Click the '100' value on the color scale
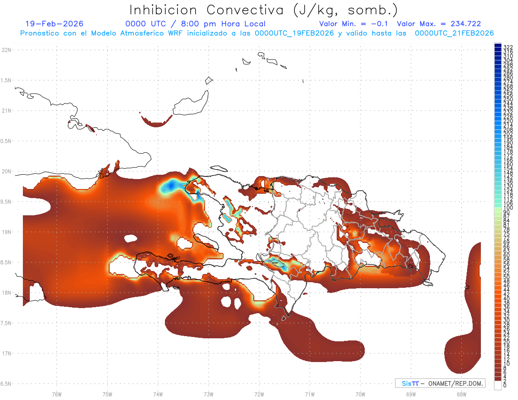 [508, 208]
